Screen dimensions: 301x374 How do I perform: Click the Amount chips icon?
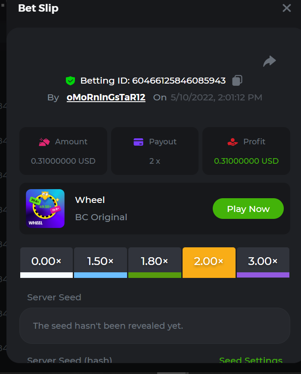(44, 142)
